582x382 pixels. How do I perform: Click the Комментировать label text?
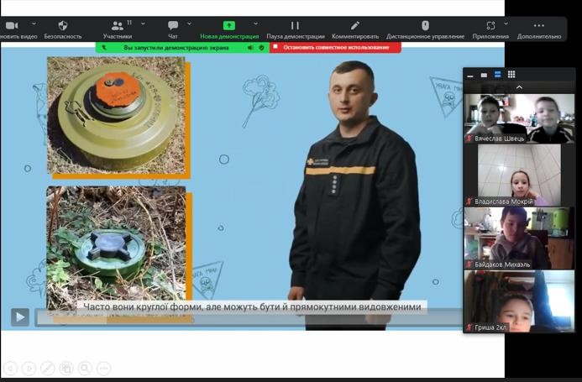coord(355,36)
